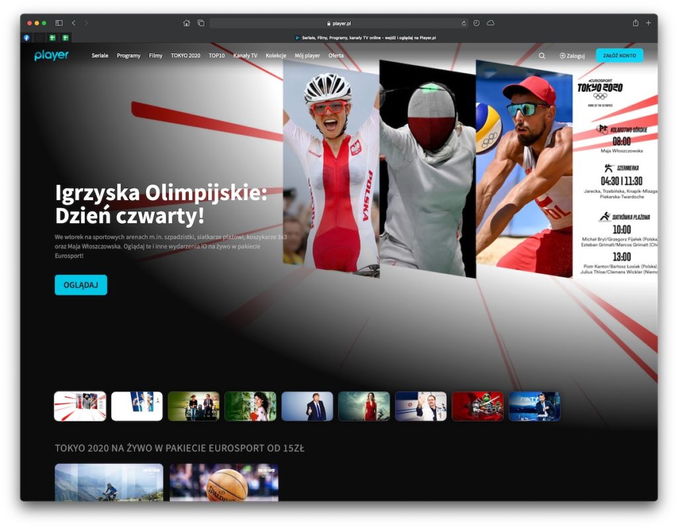Click the OGLĄDAJ button
Screen dimensions: 678x528
pyautogui.click(x=81, y=285)
